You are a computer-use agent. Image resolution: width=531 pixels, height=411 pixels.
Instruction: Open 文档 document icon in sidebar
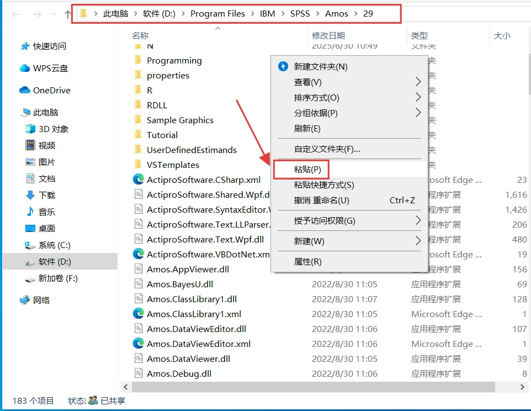coord(30,178)
